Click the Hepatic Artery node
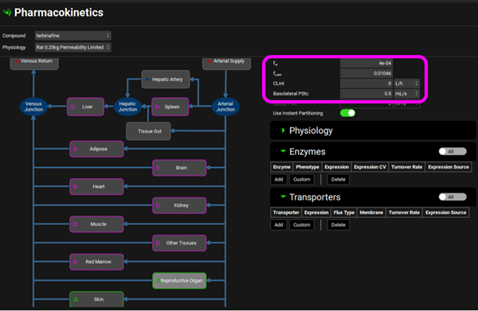This screenshot has height=311, width=478. (166, 80)
